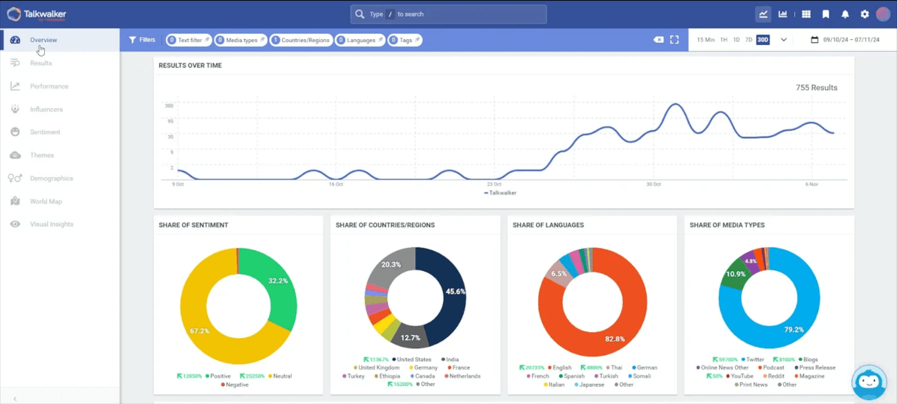Open the date range calendar picker

pos(816,40)
